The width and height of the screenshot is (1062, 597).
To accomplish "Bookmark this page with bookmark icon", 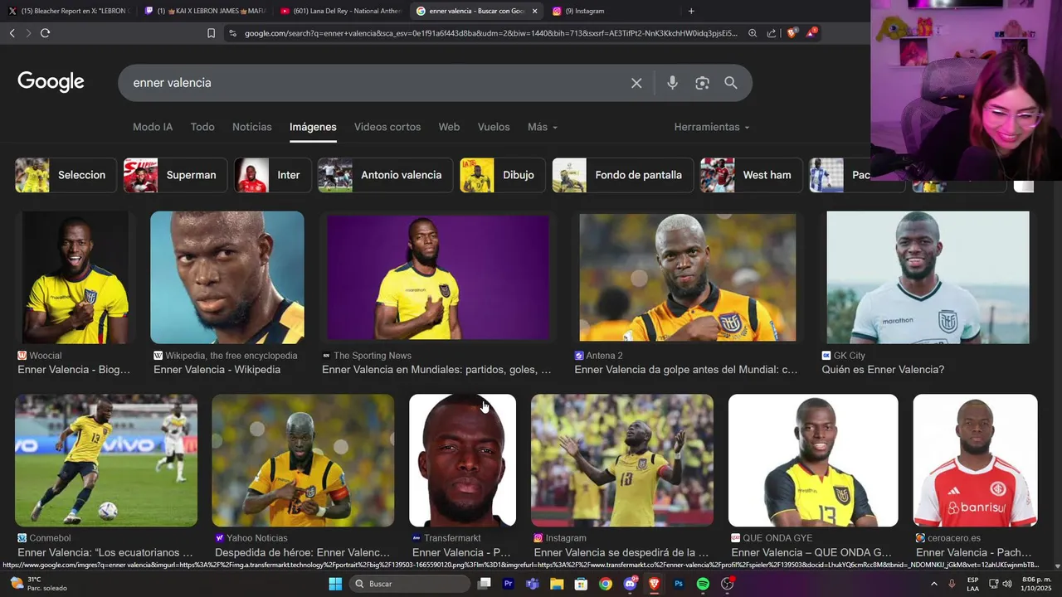I will coord(211,33).
